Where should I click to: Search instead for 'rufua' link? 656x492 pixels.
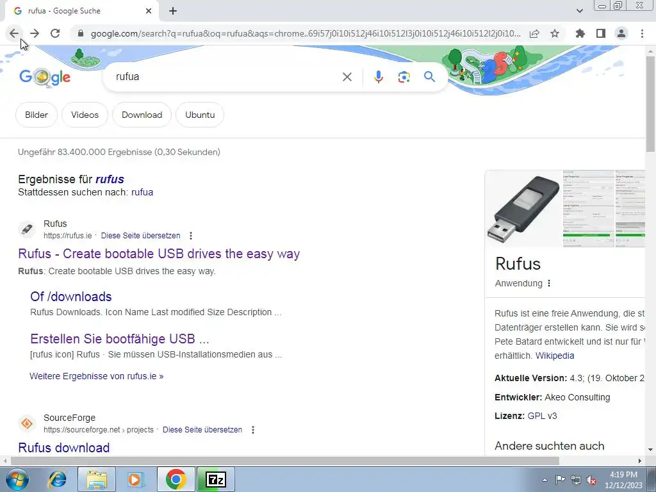pos(142,192)
